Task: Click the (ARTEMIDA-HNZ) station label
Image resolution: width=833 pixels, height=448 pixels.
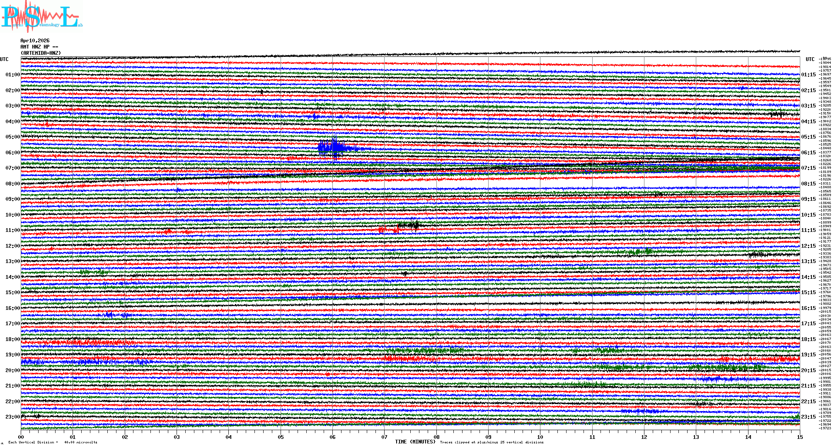Action: point(41,53)
